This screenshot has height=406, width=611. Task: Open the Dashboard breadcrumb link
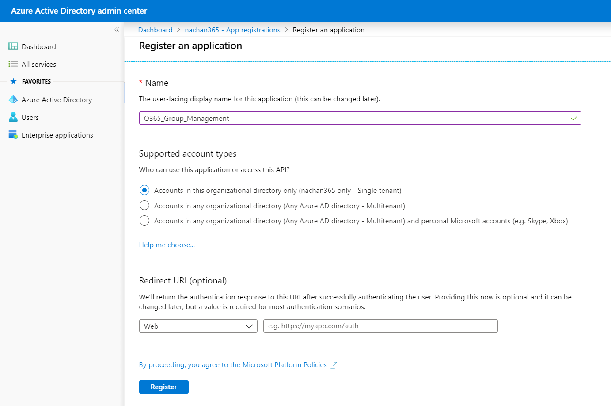(x=155, y=30)
